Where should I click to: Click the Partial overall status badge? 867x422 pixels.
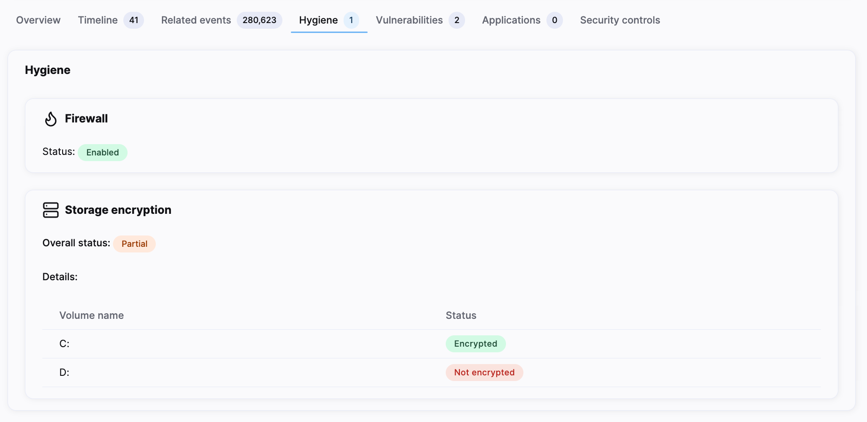tap(135, 244)
